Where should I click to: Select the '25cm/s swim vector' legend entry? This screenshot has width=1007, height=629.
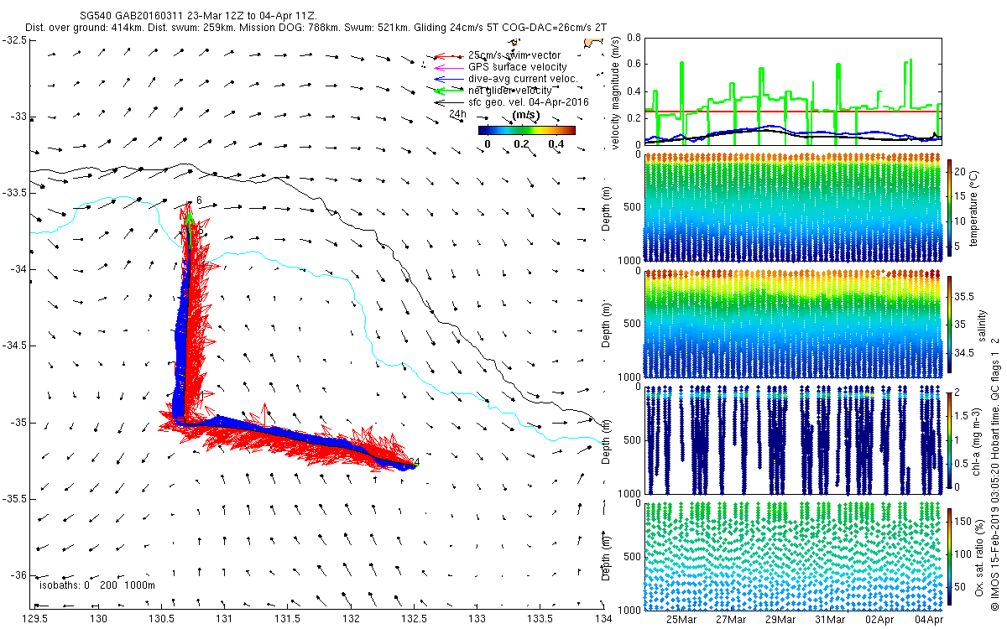515,55
